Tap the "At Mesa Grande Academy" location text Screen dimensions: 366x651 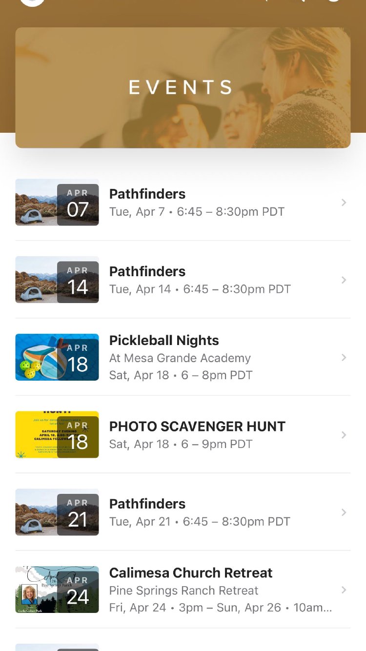[x=180, y=358]
